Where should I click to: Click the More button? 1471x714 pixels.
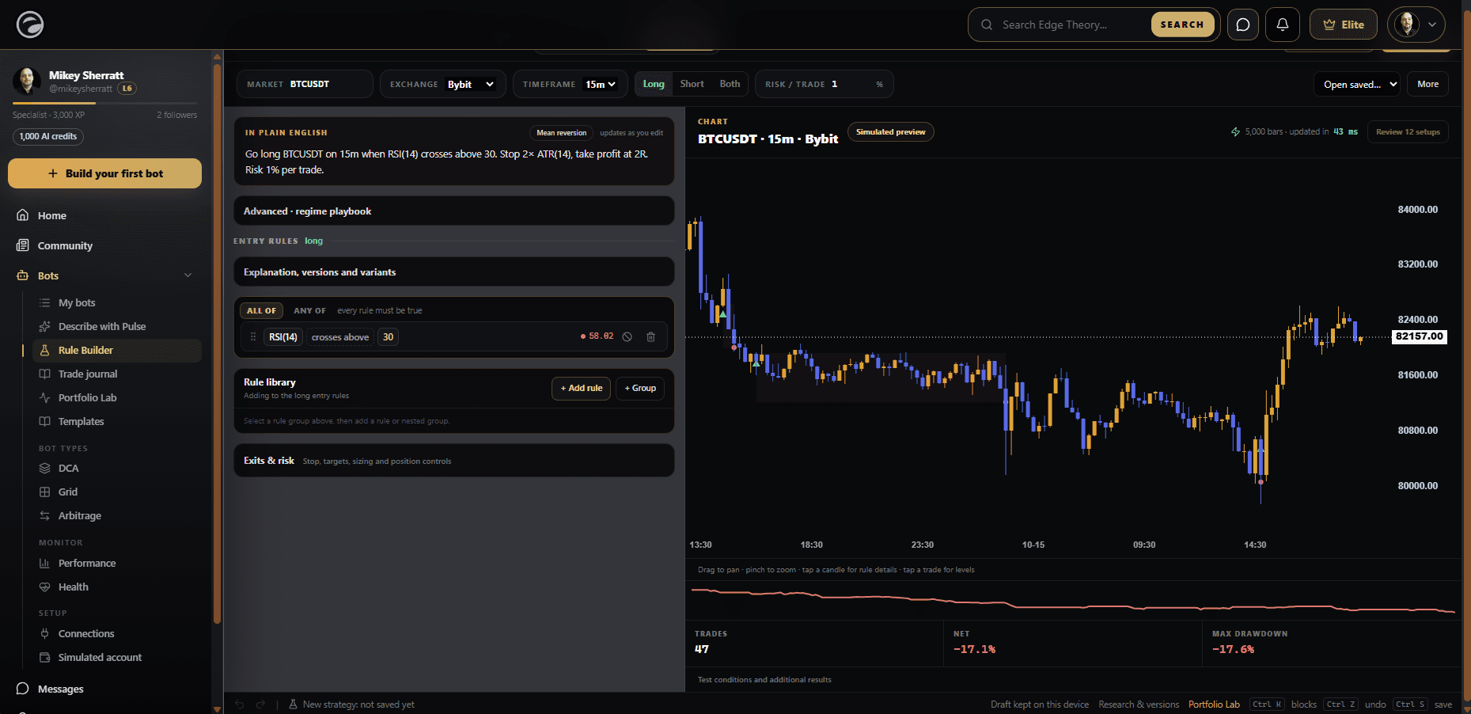pyautogui.click(x=1428, y=84)
